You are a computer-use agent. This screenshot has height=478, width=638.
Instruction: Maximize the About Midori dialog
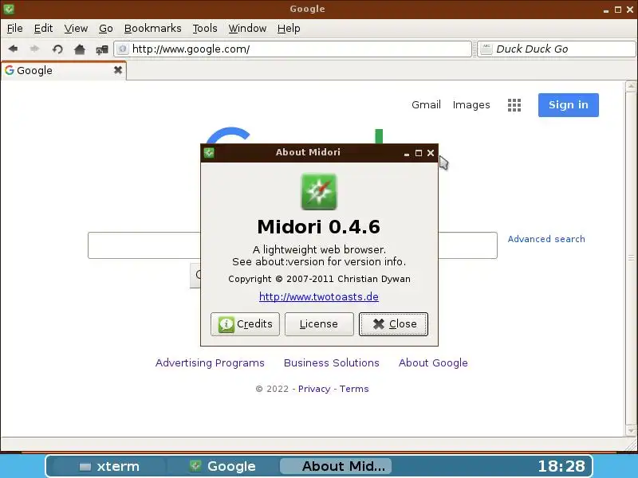pyautogui.click(x=418, y=153)
